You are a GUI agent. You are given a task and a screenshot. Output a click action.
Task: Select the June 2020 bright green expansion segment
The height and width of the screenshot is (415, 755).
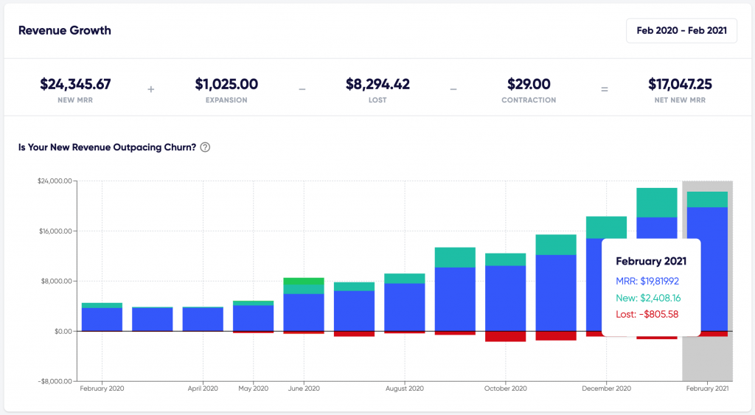coord(304,281)
